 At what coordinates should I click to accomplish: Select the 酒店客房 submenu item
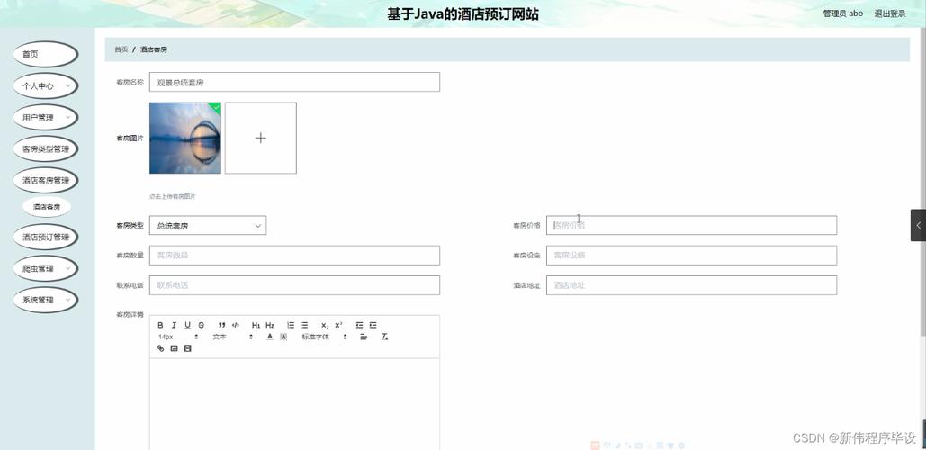(47, 207)
